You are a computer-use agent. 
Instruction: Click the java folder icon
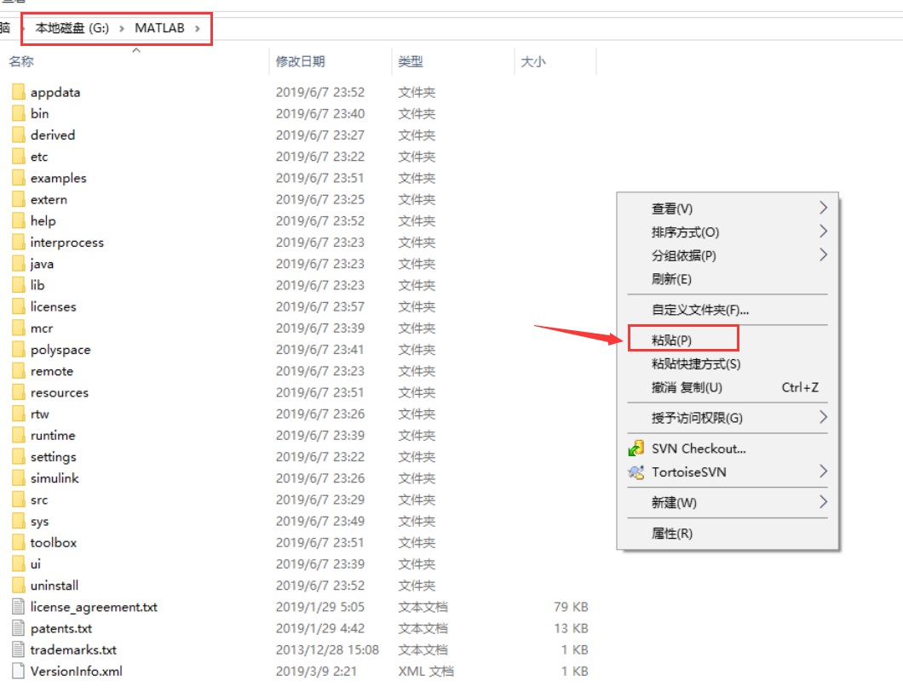coord(19,263)
